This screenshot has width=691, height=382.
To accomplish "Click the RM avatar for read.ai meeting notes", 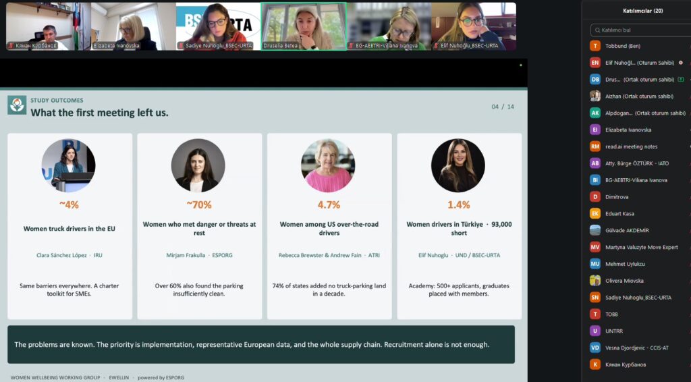I will tap(595, 146).
